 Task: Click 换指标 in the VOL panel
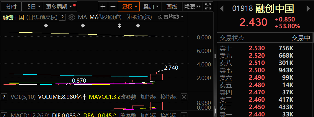click(169, 97)
